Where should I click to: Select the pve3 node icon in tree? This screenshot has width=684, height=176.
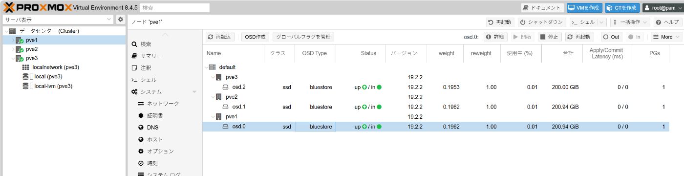point(20,58)
